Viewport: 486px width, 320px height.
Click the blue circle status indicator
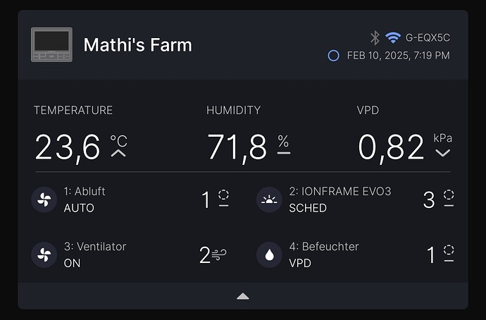click(333, 56)
